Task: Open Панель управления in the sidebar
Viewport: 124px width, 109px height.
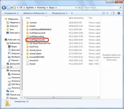Action: pos(15,94)
